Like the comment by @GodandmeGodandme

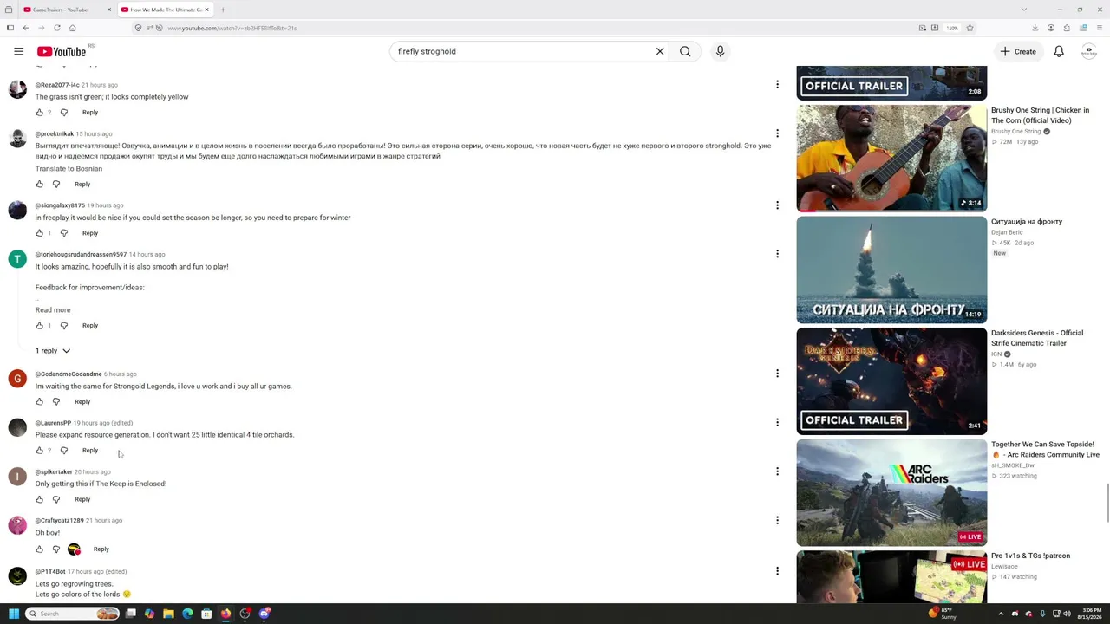pyautogui.click(x=39, y=402)
